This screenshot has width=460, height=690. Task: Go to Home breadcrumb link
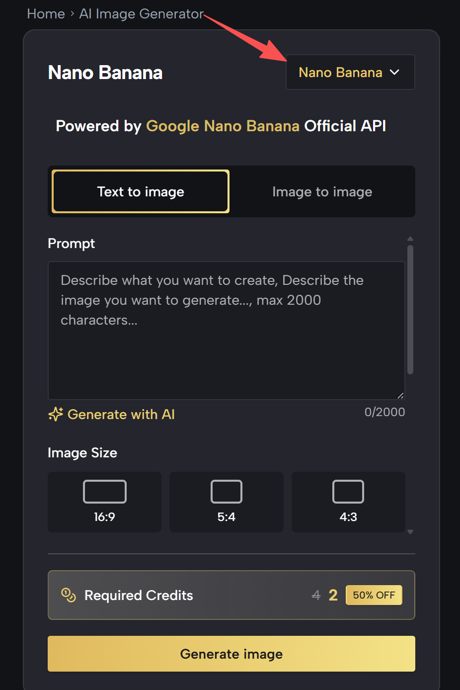click(46, 14)
